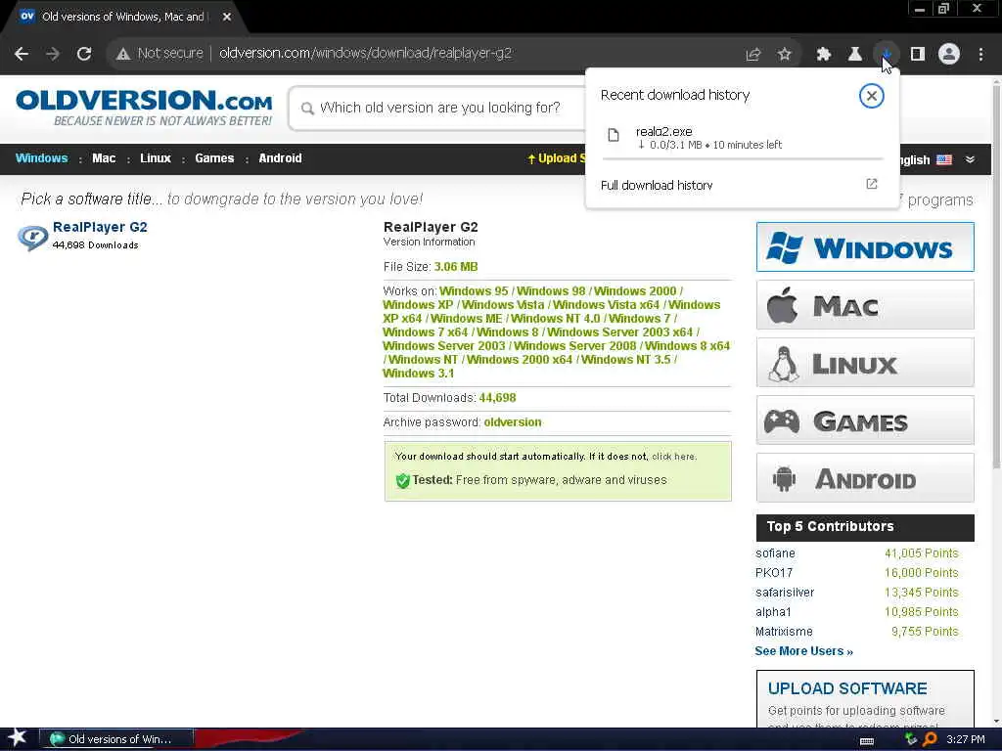Click the realg2.exe file icon
This screenshot has width=1002, height=751.
(614, 135)
